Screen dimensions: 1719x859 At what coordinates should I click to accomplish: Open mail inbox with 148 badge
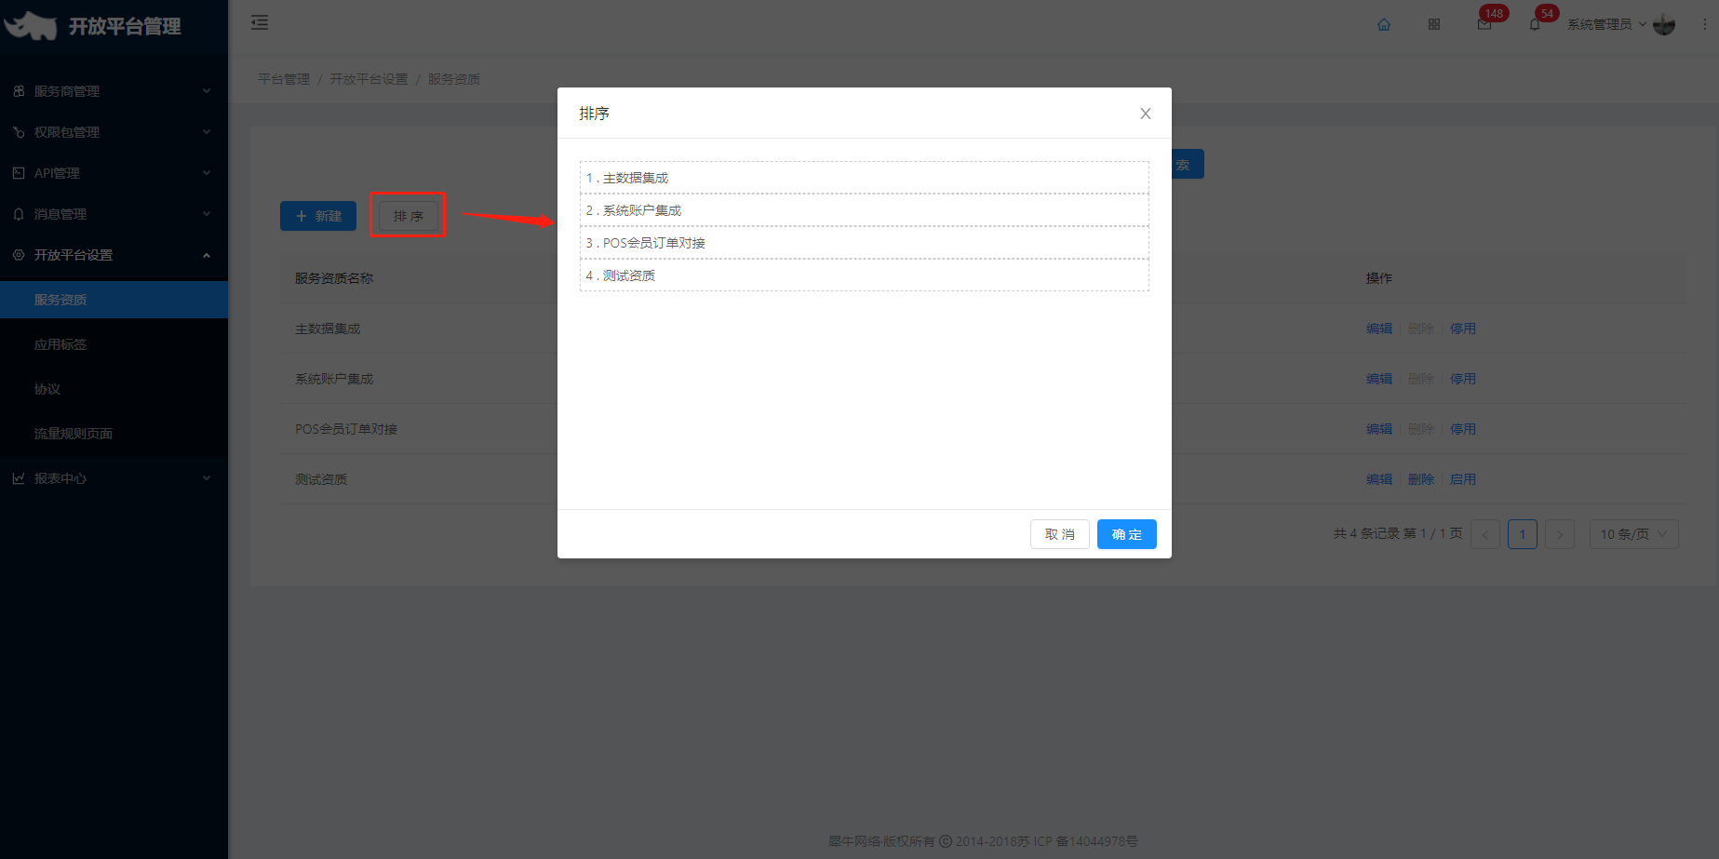(x=1484, y=24)
